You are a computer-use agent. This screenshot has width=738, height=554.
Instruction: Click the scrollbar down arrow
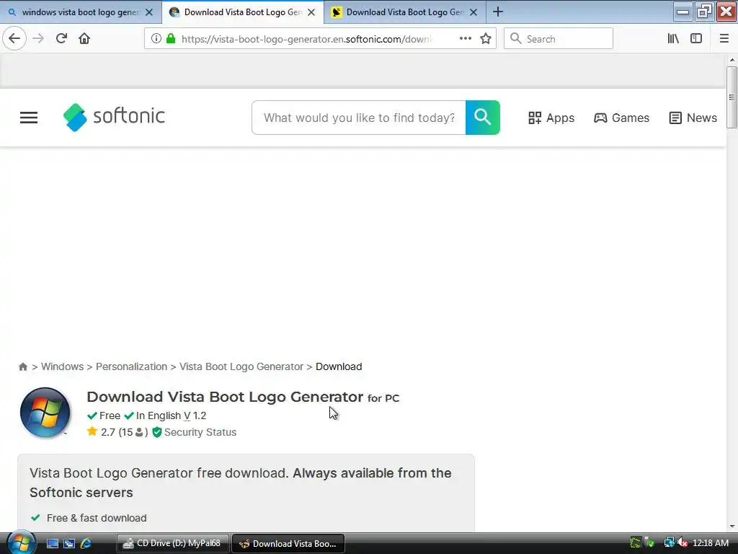[732, 526]
